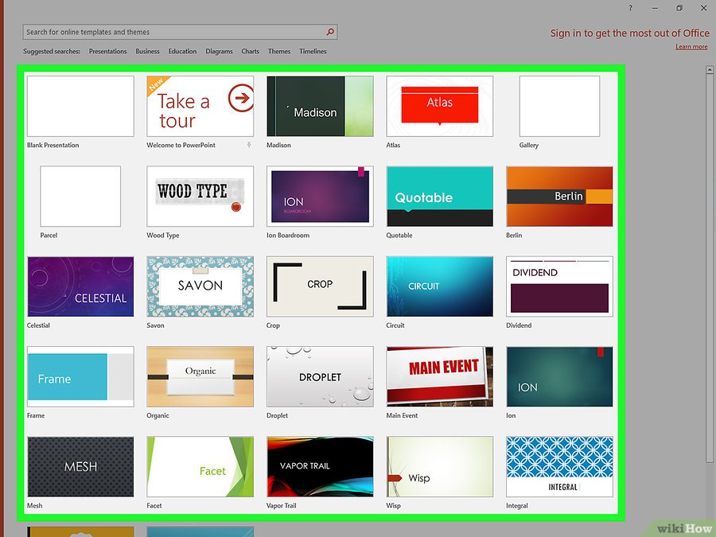Pin the Welcome to PowerPoint template
Viewport: 716px width, 537px height.
[x=248, y=146]
